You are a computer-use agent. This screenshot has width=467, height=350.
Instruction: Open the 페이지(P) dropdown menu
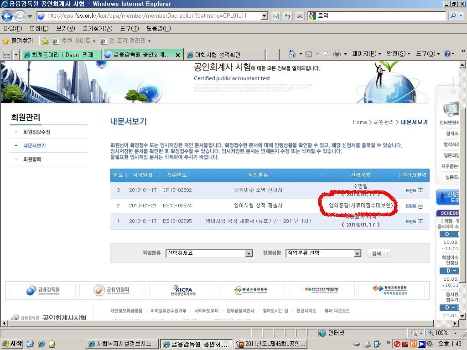pyautogui.click(x=366, y=54)
